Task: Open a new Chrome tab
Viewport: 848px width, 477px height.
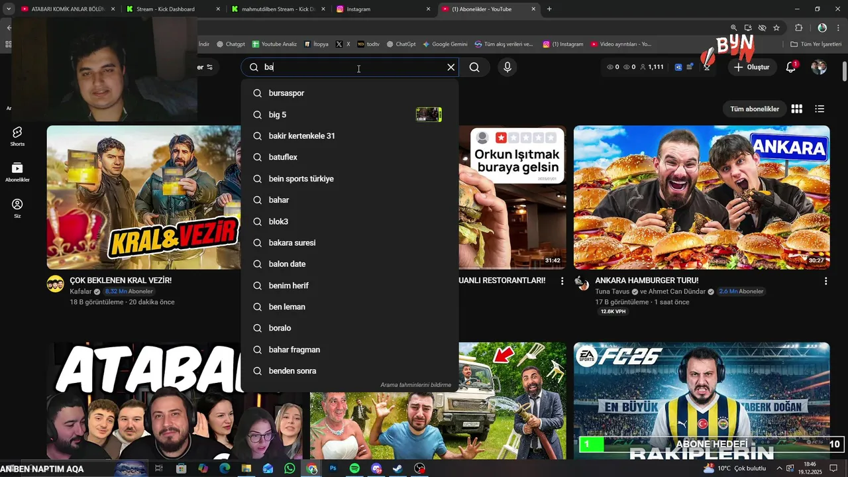Action: point(549,9)
